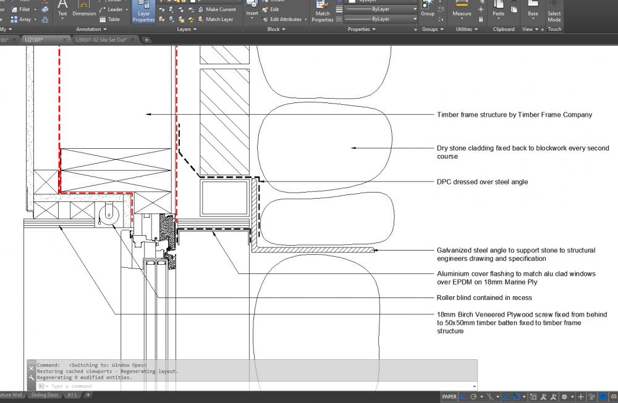Select the Array modify tool

tap(20, 19)
